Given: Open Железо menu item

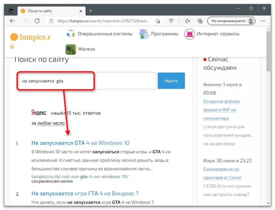Looking at the screenshot, I should click(87, 49).
